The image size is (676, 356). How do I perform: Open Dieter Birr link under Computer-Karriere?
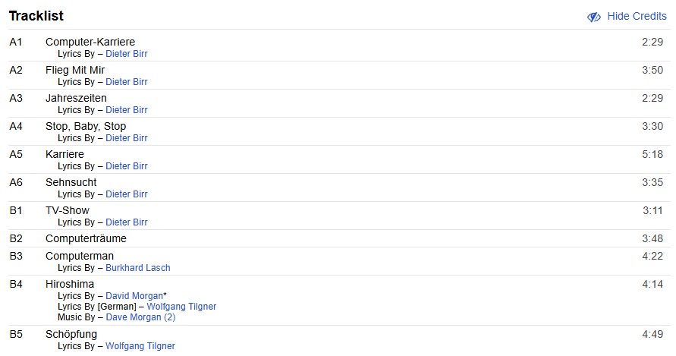click(x=126, y=54)
